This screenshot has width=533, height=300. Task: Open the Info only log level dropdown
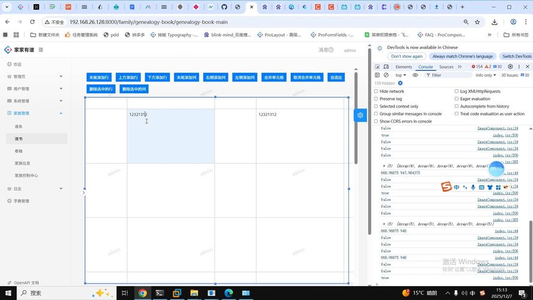pyautogui.click(x=486, y=75)
